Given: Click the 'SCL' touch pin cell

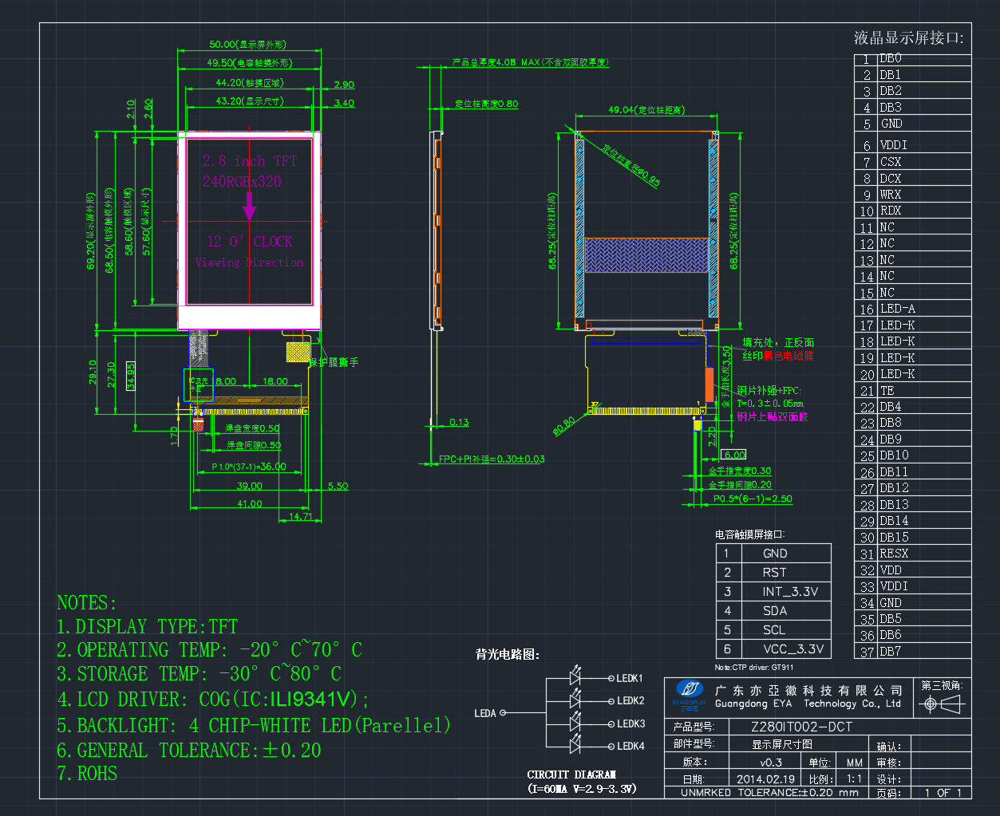Looking at the screenshot, I should coord(785,630).
